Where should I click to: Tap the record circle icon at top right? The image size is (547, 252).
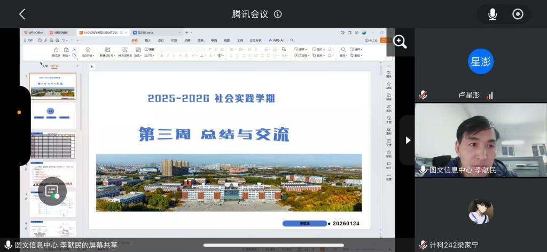tap(518, 14)
